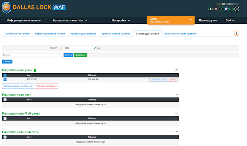Click the blue shield protection icon
This screenshot has height=146, width=247.
coord(226,9)
